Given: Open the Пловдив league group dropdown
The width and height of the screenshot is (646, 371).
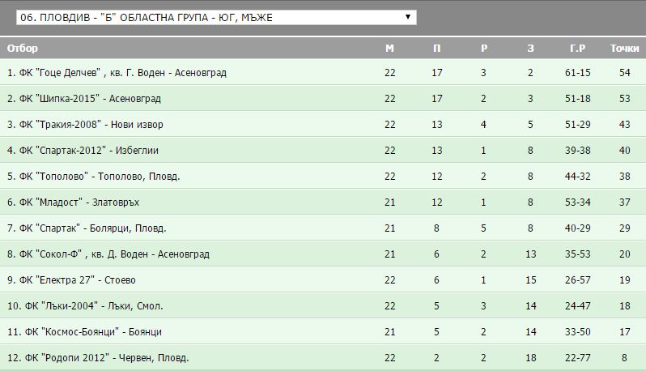Looking at the screenshot, I should click(215, 17).
